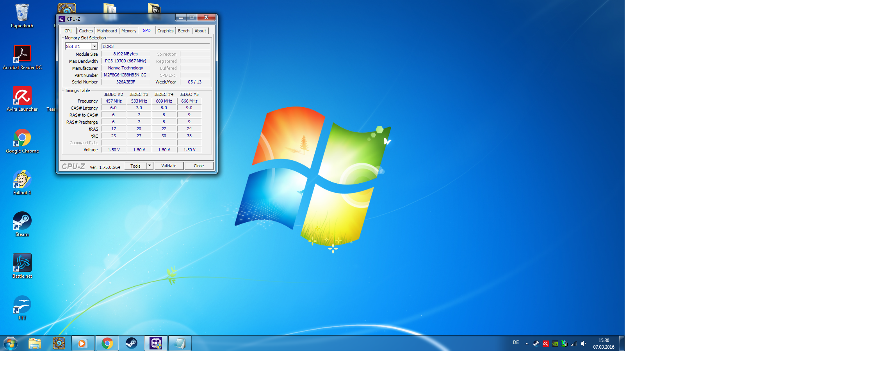
Task: Click the Validate button
Action: click(169, 166)
